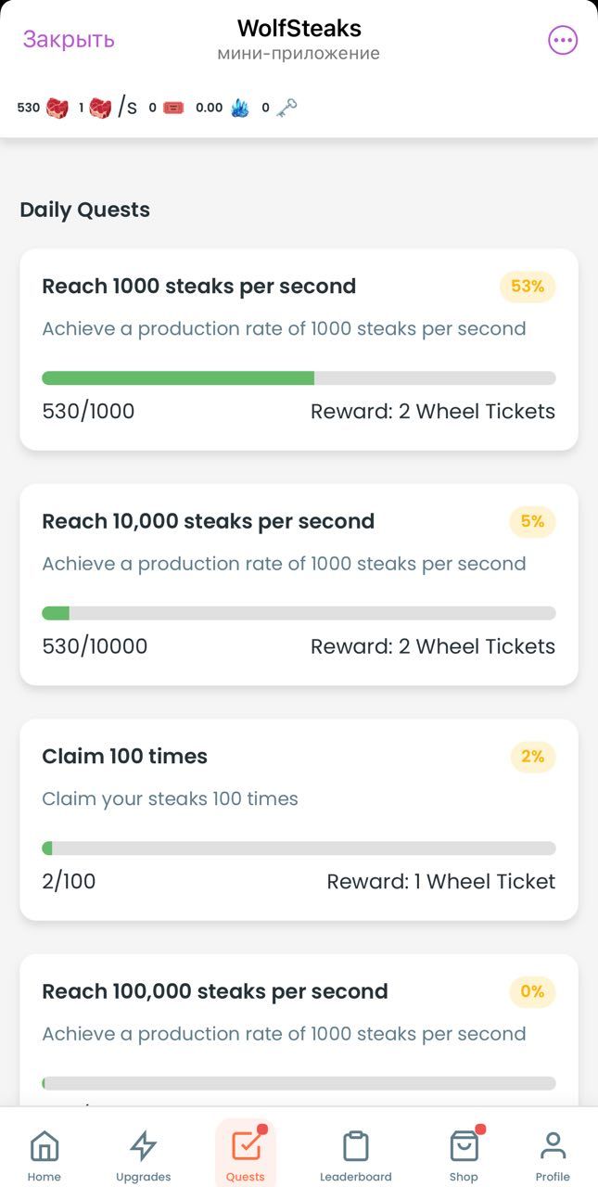Click the Закрыть link to close the mini-app

(x=68, y=39)
